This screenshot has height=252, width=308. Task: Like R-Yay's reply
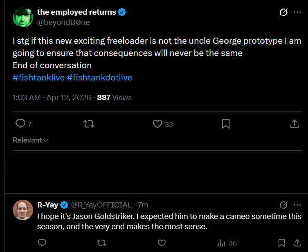162,243
